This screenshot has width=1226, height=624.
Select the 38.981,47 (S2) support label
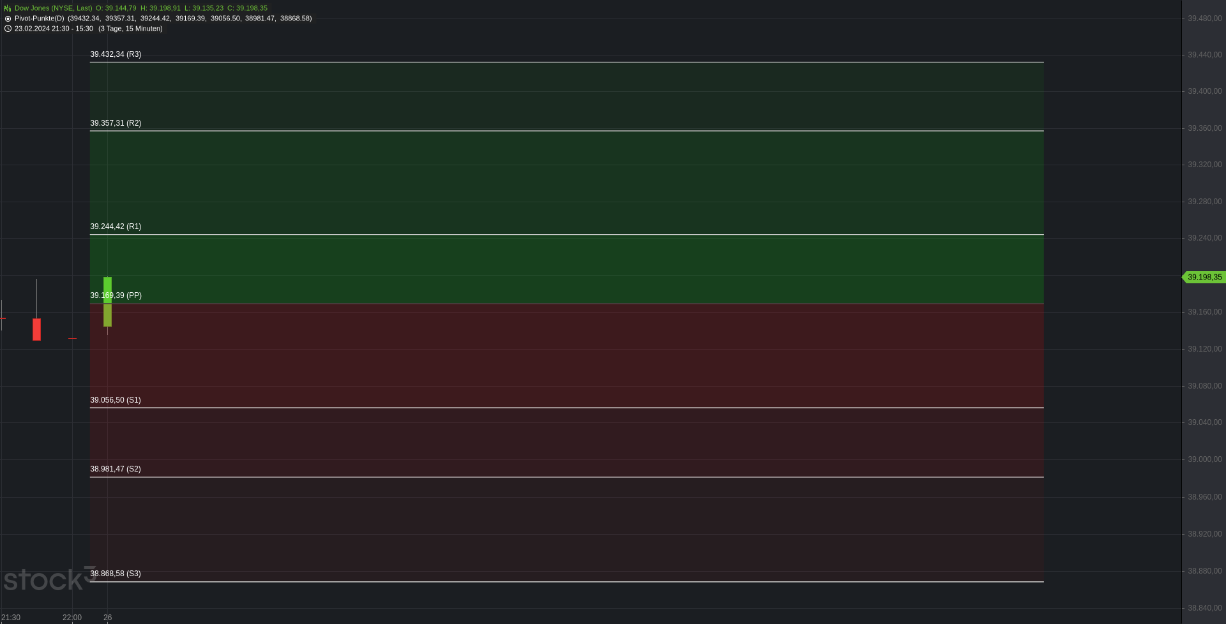pos(116,469)
